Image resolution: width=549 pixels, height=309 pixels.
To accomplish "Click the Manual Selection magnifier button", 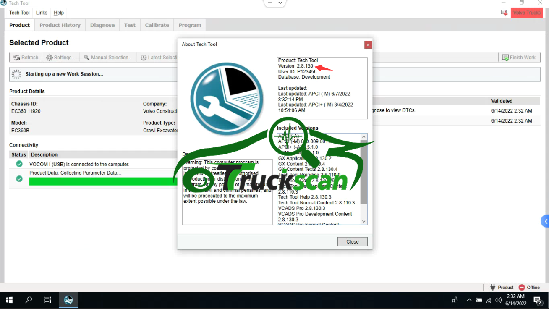I will point(108,58).
